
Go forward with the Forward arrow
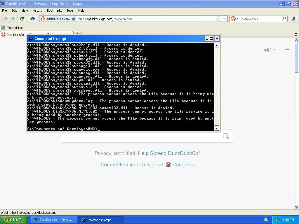point(13,19)
